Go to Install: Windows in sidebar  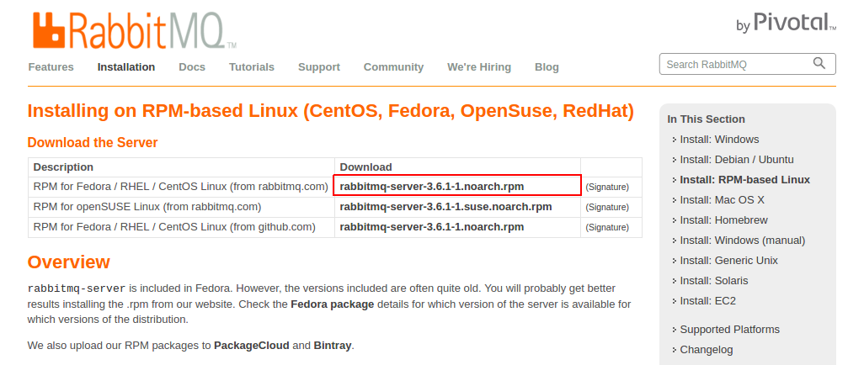click(x=719, y=140)
